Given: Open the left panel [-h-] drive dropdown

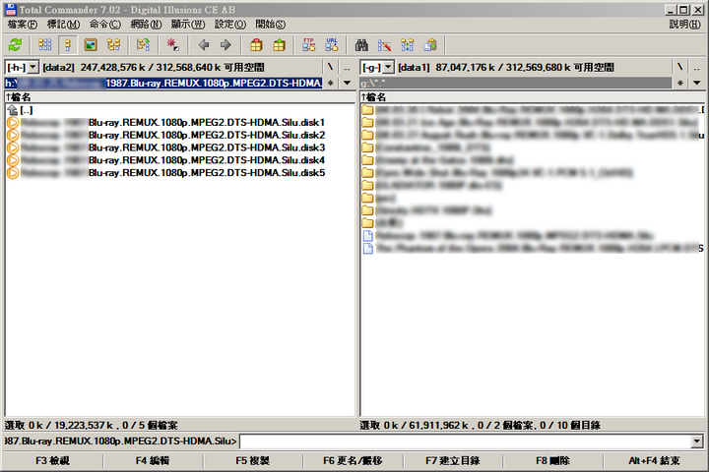Looking at the screenshot, I should tap(33, 68).
